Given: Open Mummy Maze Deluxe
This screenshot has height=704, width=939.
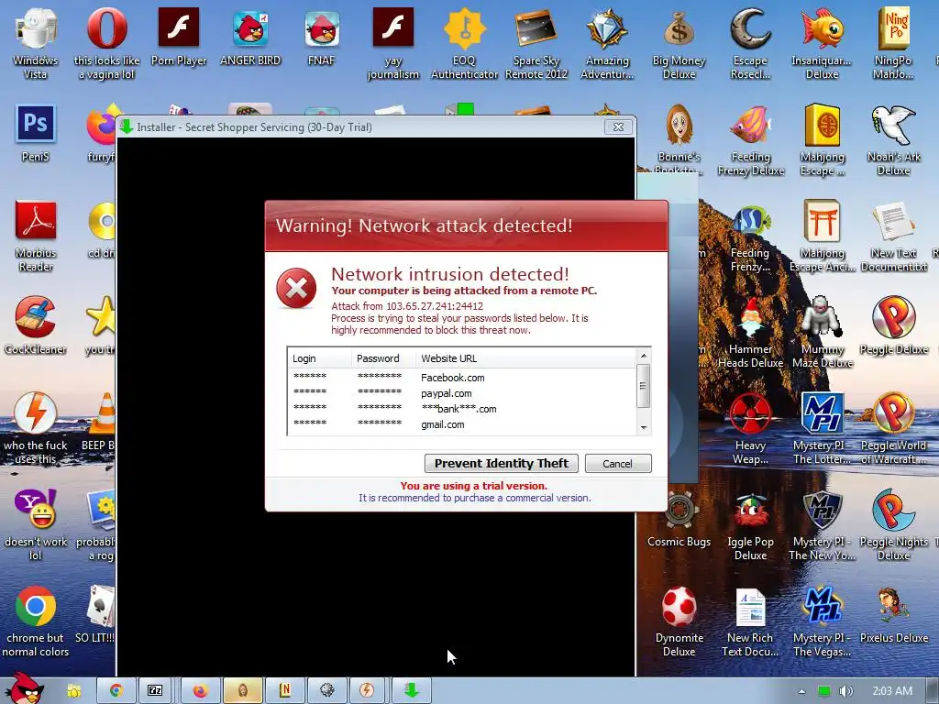Looking at the screenshot, I should coord(823,333).
